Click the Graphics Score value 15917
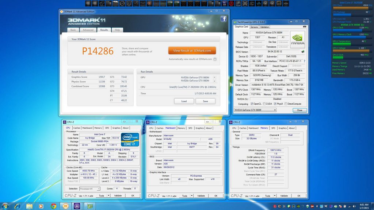This screenshot has height=210, width=374. 102,77
